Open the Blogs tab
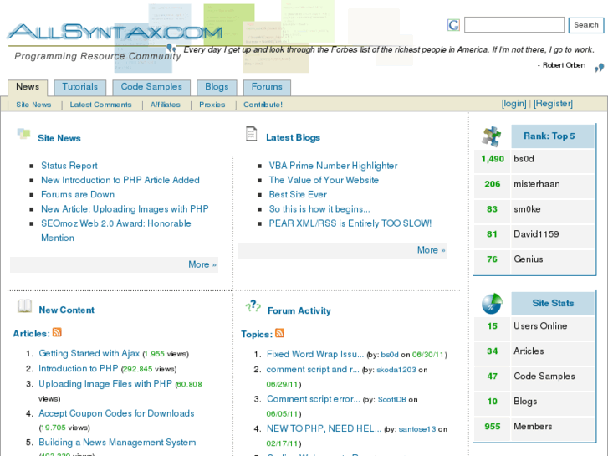Screen dimensions: 608x456 pyautogui.click(x=217, y=87)
